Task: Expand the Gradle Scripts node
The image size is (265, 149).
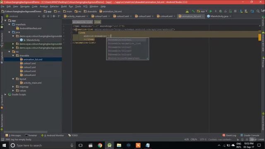Action: coord(5,94)
